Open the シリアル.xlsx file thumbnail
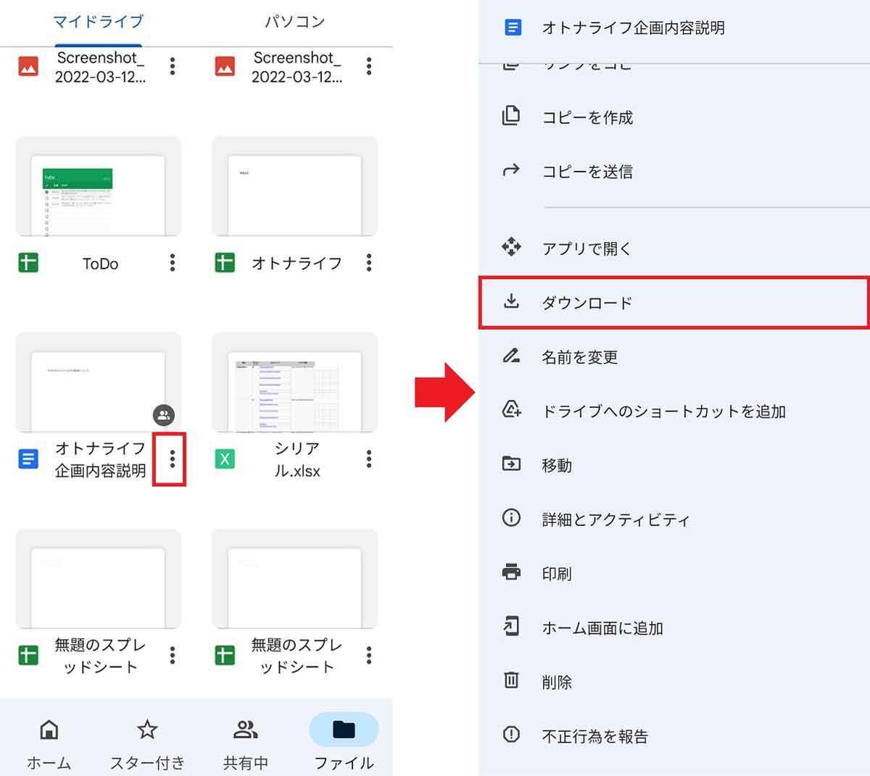The image size is (870, 776). click(294, 383)
